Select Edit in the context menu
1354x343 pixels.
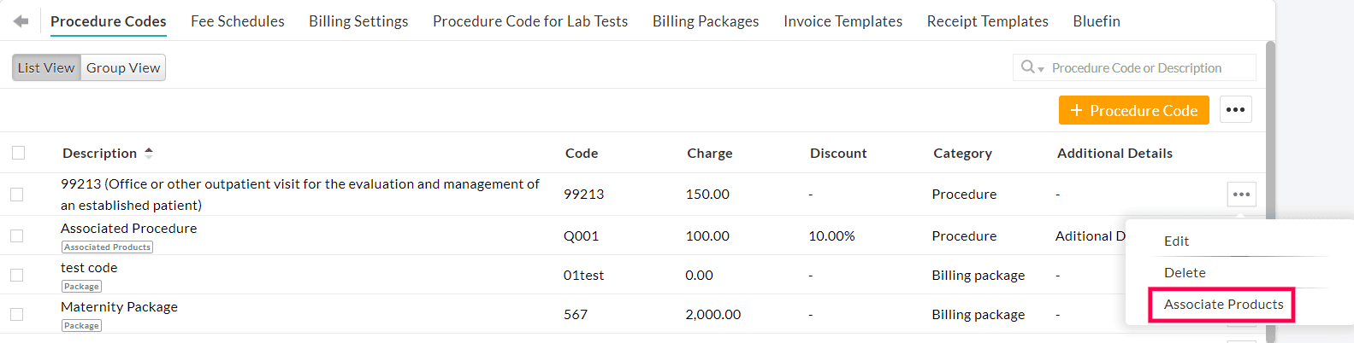click(1176, 241)
